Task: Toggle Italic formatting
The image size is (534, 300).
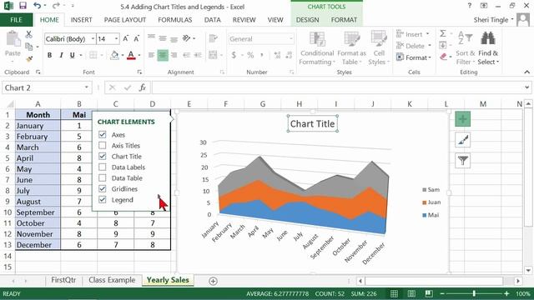Action: coord(61,55)
